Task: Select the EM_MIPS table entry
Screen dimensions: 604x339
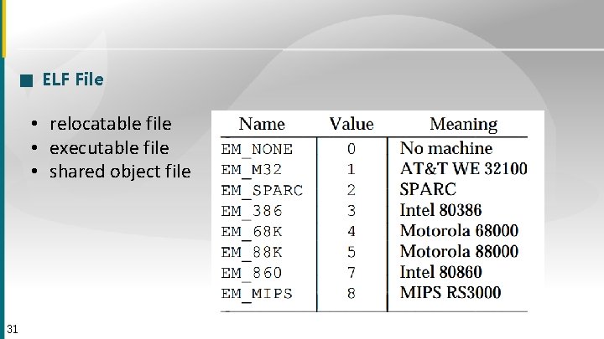Action: (257, 294)
